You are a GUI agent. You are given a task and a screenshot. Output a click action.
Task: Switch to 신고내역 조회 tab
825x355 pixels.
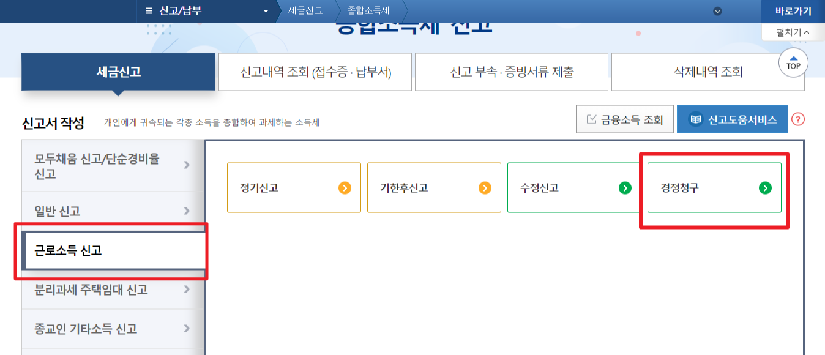point(313,72)
